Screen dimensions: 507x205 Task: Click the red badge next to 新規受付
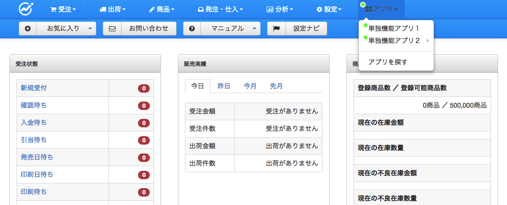pyautogui.click(x=144, y=88)
